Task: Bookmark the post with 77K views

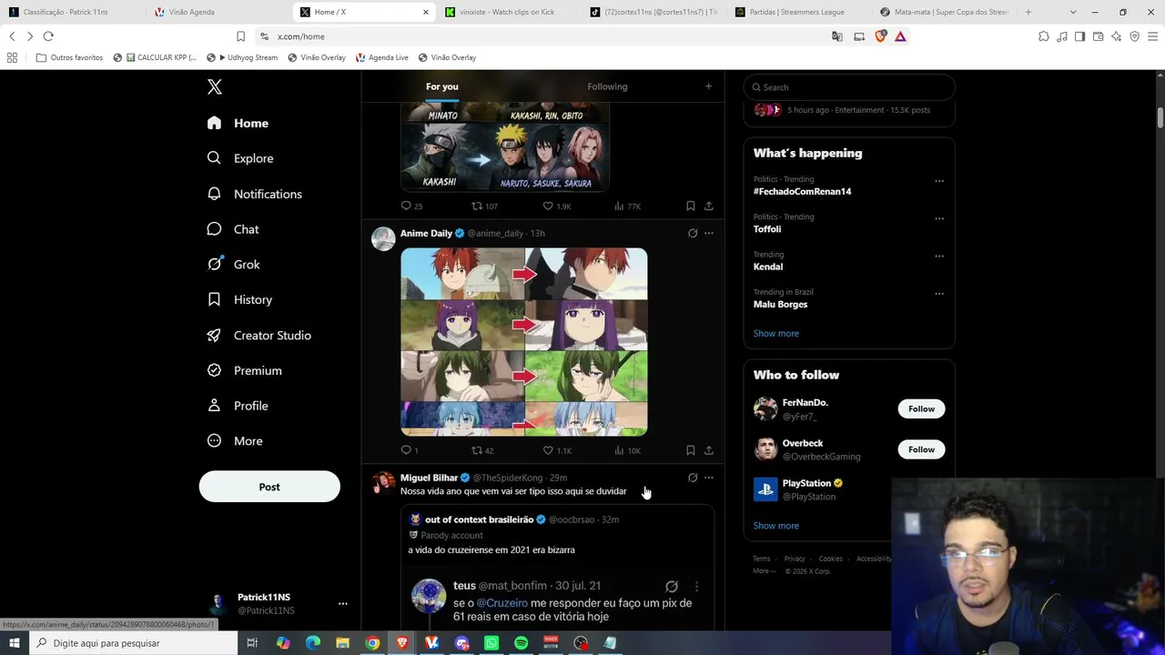Action: click(691, 207)
